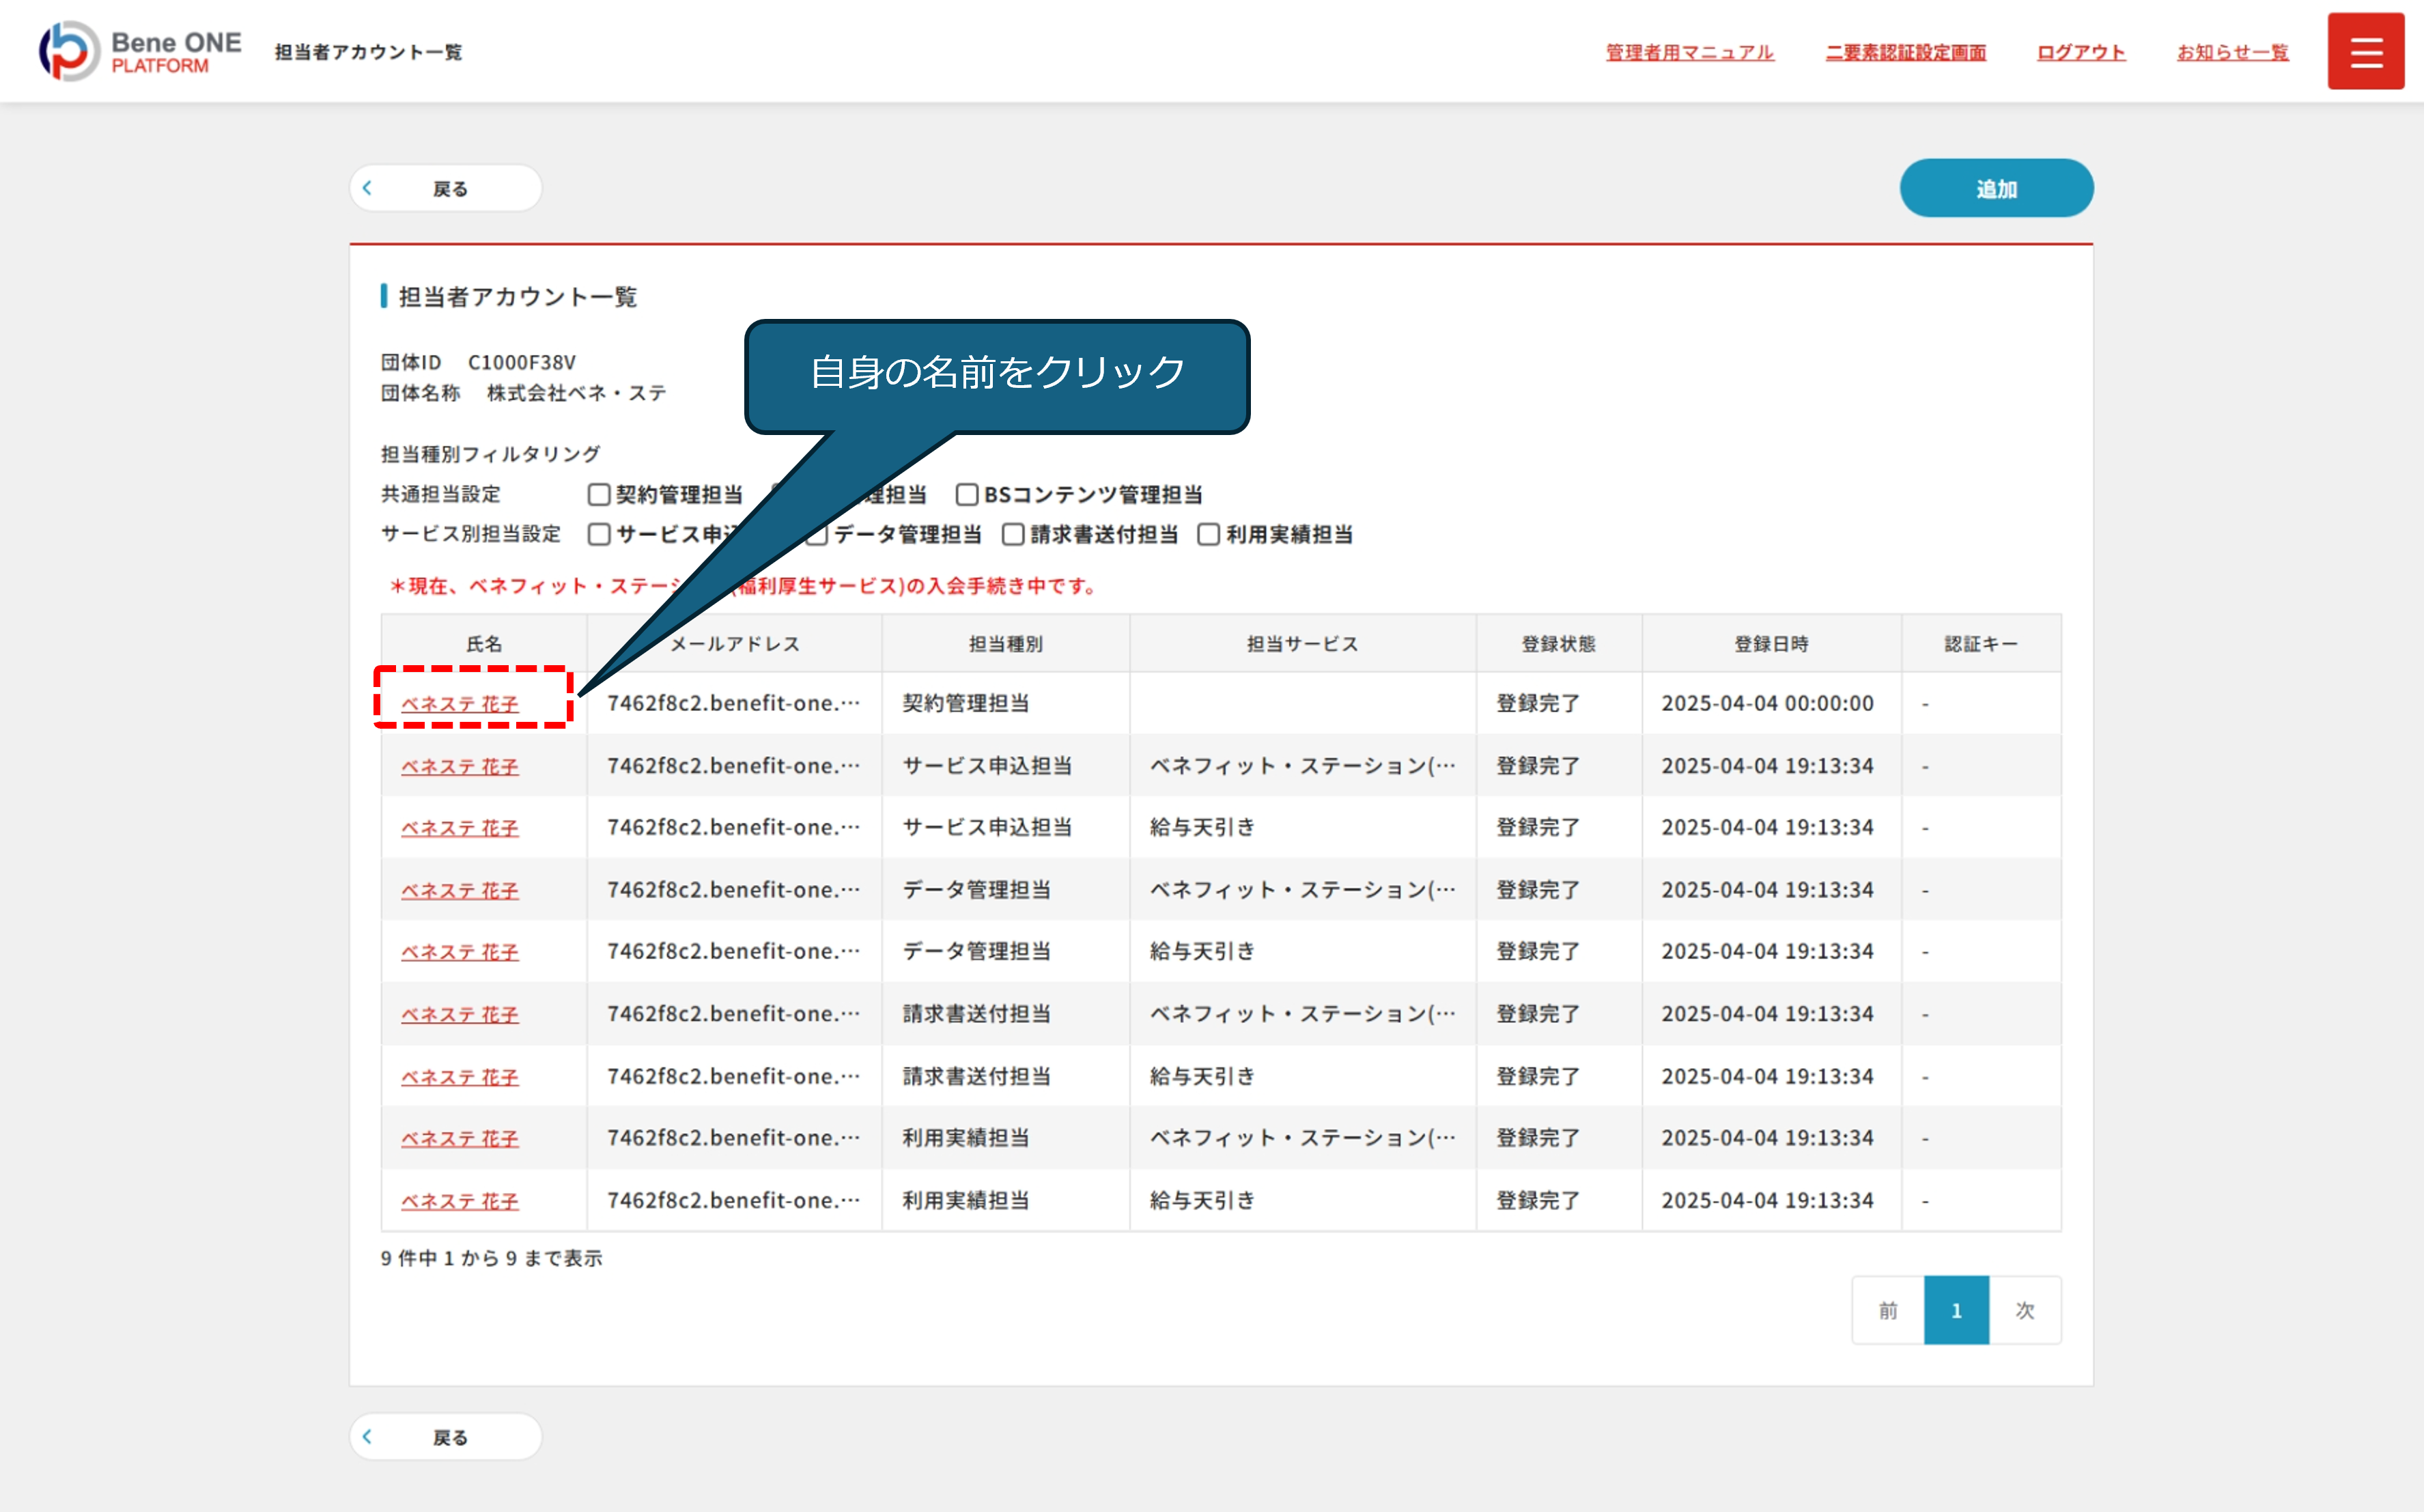Click the ログアウト link
Image resolution: width=2424 pixels, height=1512 pixels.
point(2081,52)
